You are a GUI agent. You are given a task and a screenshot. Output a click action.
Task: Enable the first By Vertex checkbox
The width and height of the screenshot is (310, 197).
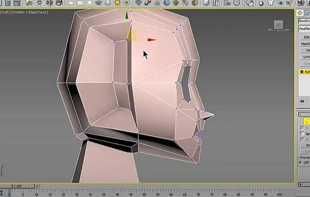[x=302, y=128]
